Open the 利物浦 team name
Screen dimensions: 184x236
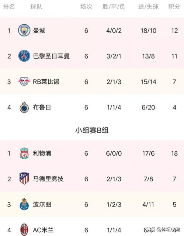42,153
